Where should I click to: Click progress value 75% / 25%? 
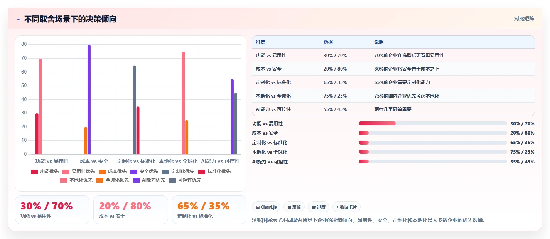click(522, 152)
